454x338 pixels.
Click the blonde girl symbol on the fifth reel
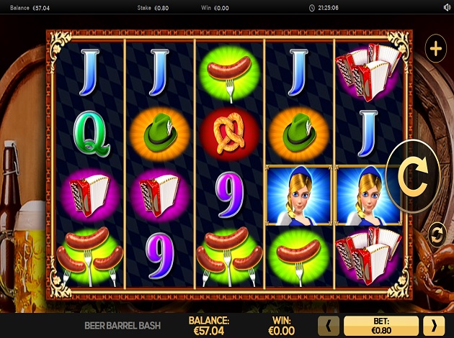[x=368, y=196]
